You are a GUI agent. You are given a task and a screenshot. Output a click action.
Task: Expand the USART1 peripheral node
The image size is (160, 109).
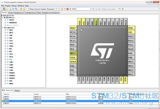pos(5,73)
